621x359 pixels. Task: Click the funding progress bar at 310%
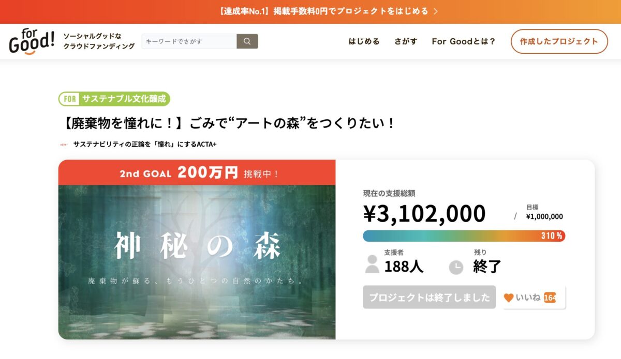[x=464, y=236]
